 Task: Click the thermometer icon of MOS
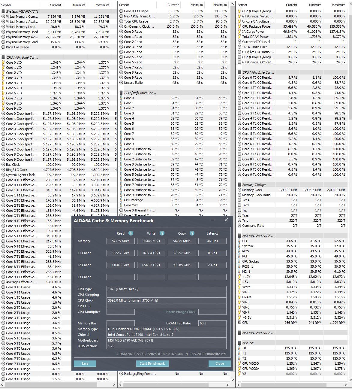click(239, 251)
